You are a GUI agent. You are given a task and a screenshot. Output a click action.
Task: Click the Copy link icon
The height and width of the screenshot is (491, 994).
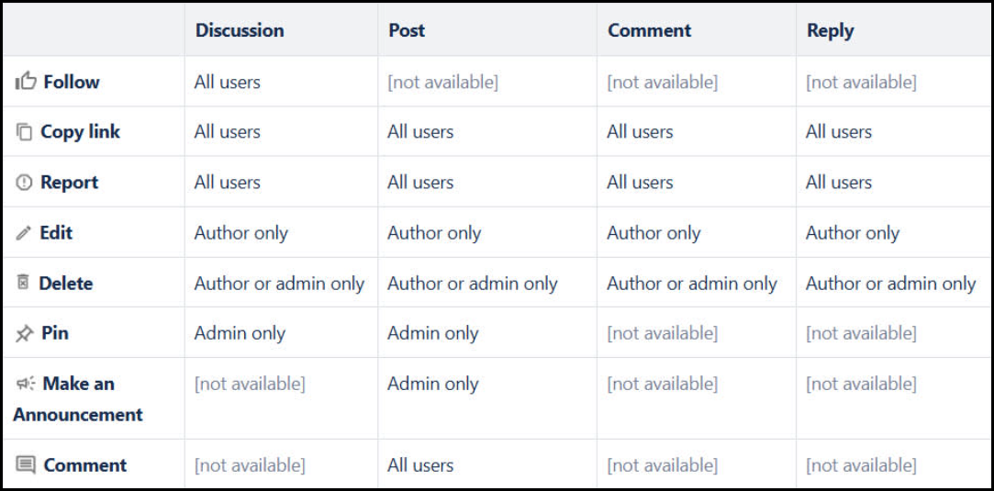tap(24, 132)
